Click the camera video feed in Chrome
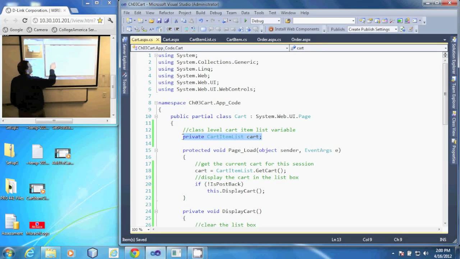The image size is (460, 259). (x=56, y=76)
